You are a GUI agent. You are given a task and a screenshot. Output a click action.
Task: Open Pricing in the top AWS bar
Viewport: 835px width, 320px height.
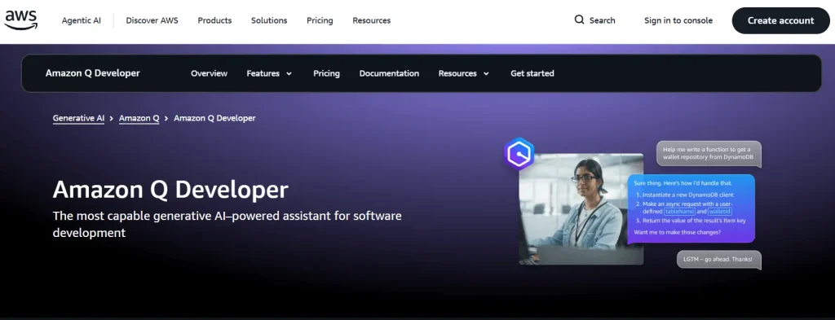320,20
